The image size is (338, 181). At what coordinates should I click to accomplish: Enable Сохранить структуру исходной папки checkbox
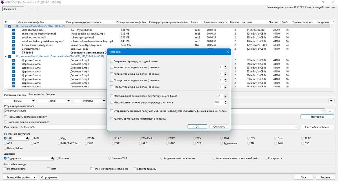click(x=112, y=61)
